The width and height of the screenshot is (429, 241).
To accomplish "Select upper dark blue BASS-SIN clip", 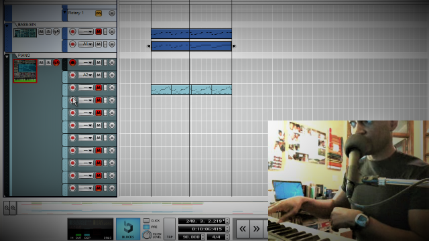I will (191, 33).
